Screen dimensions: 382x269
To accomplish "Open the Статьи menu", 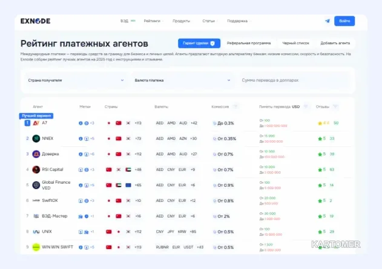I will (x=208, y=21).
